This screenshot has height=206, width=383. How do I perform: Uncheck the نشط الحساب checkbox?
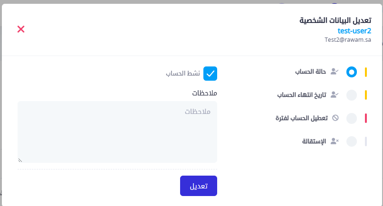coord(211,74)
